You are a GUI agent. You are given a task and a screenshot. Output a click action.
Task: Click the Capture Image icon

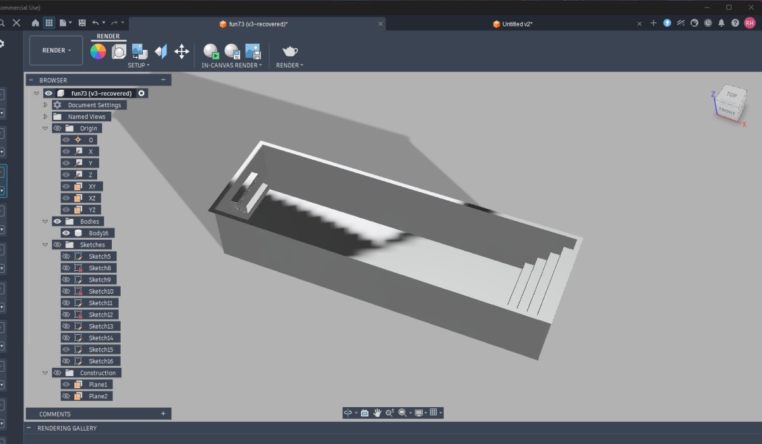(253, 51)
